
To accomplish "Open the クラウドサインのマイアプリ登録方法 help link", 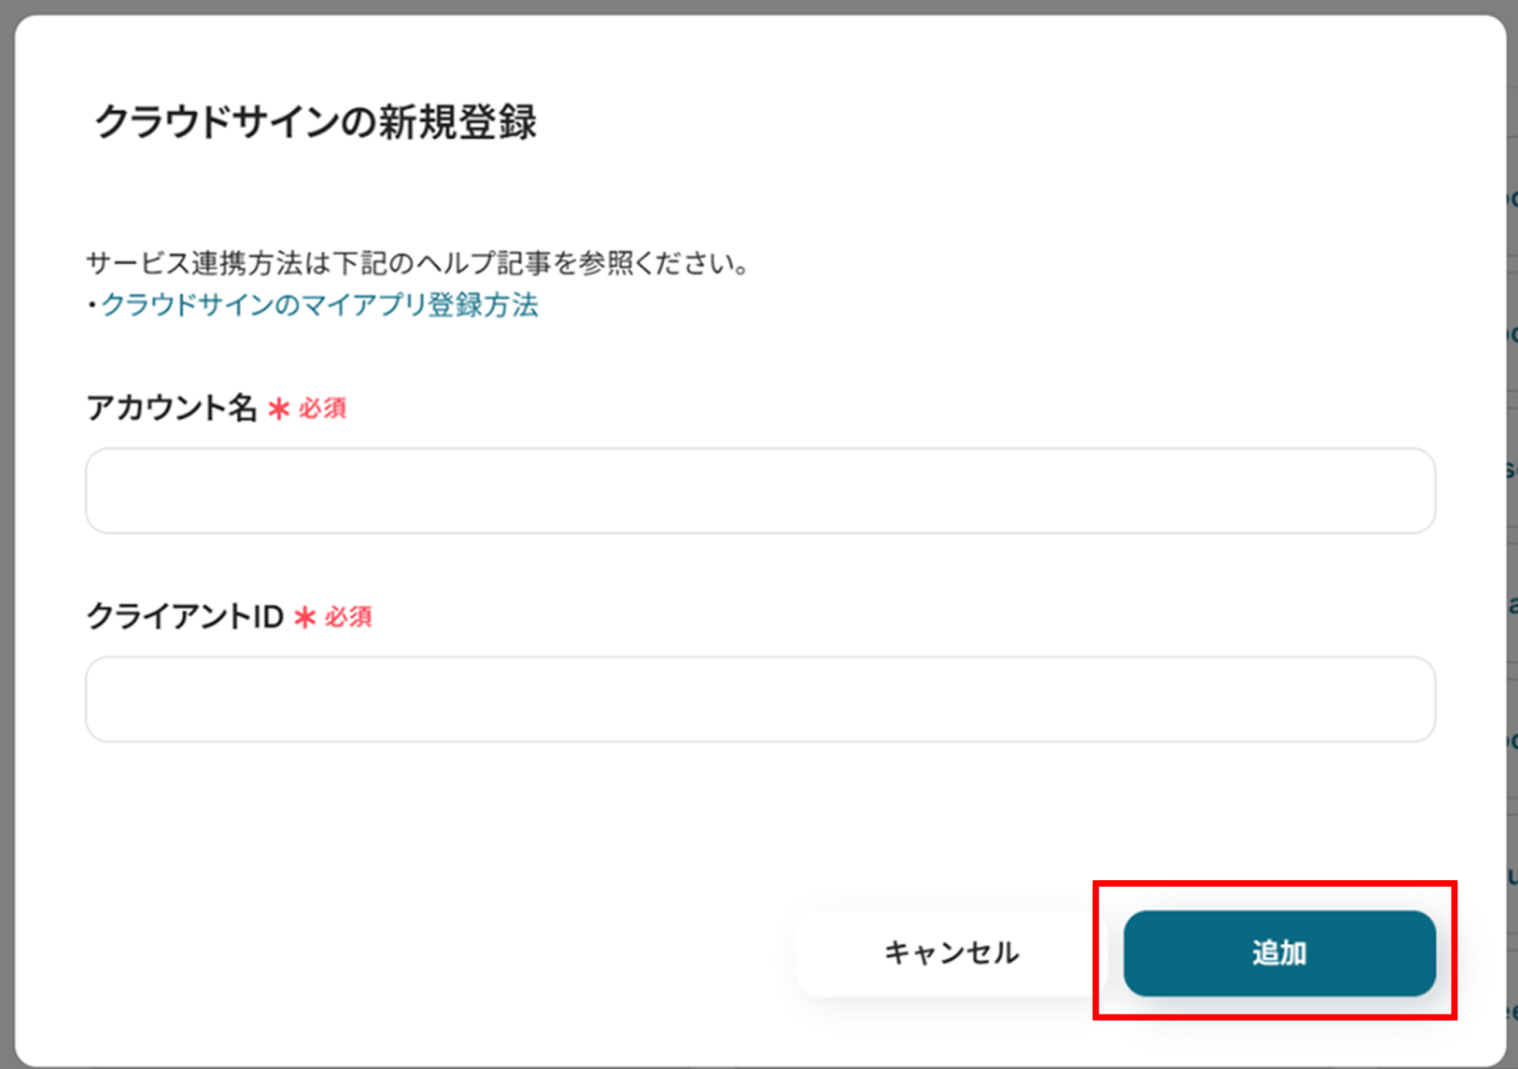I will pos(319,305).
